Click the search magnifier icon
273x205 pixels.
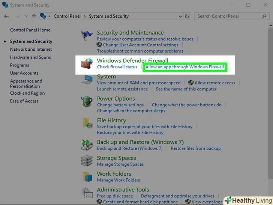pyautogui.click(x=264, y=16)
